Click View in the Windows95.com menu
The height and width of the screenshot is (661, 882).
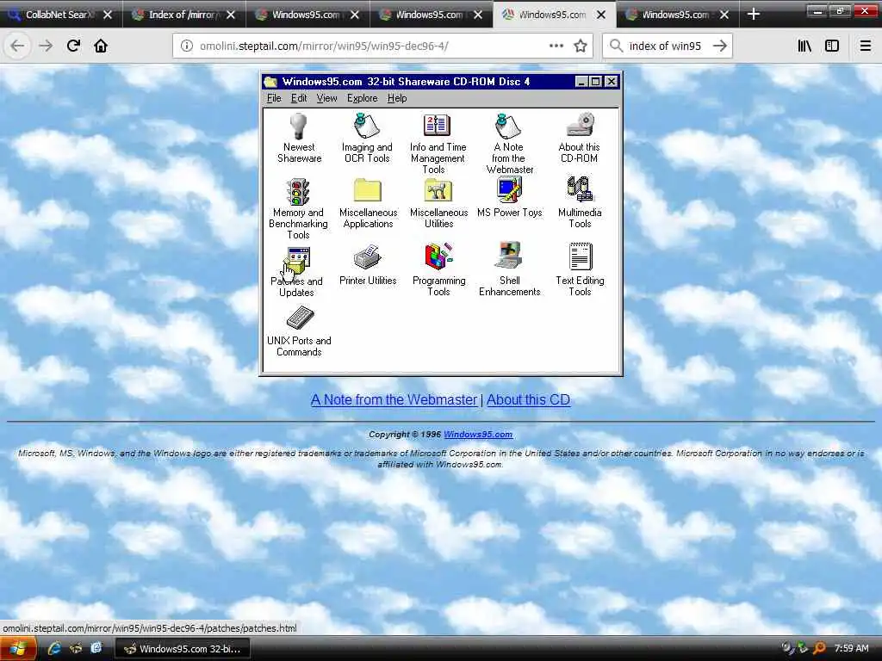pyautogui.click(x=326, y=98)
